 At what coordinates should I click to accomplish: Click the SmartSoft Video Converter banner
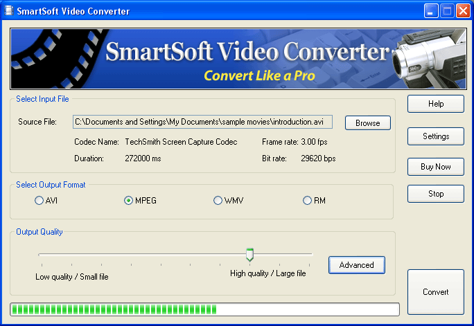click(238, 59)
